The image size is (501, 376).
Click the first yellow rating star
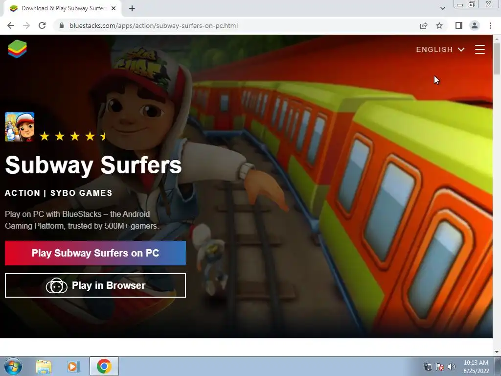[x=45, y=137]
